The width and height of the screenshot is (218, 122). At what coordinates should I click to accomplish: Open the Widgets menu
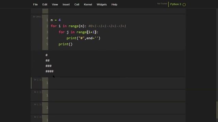102,4
